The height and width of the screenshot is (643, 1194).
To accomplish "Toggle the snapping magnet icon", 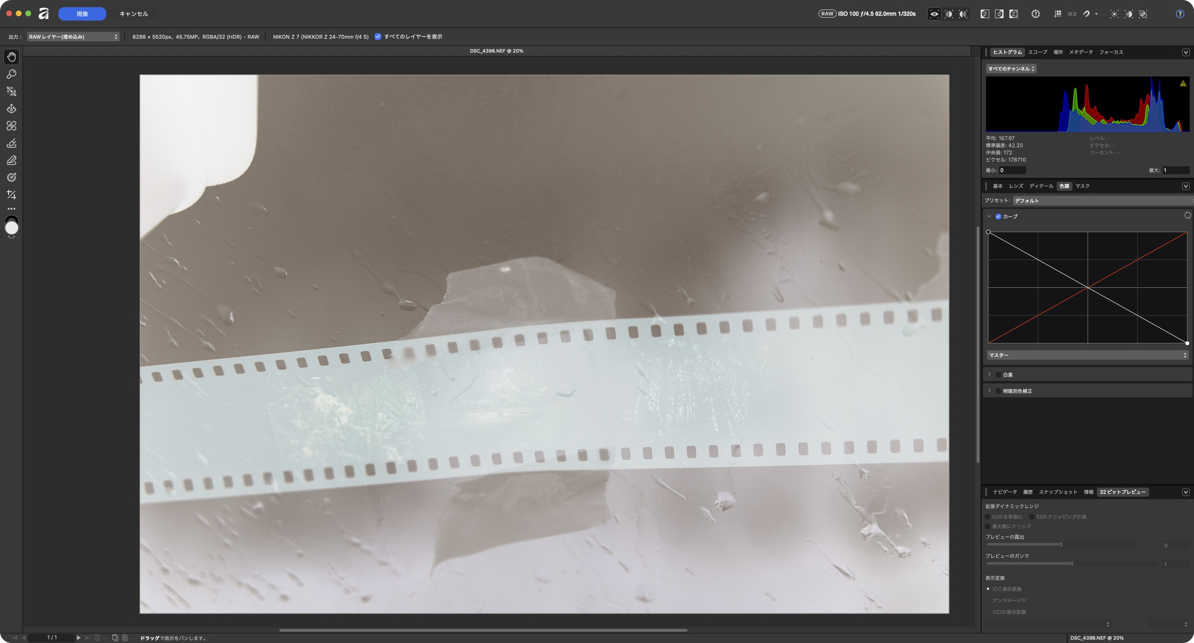I will coord(1086,14).
